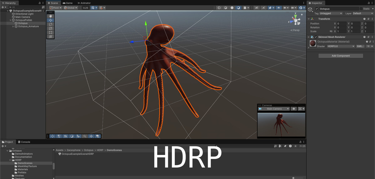Open Skinned Mesh Renderer help icon
375x179 pixels.
click(364, 37)
